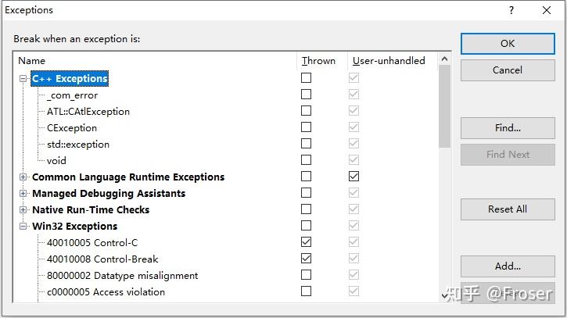This screenshot has height=318, width=567.
Task: Toggle User-unhandled for Common Language Runtime Exceptions
Action: [x=353, y=177]
